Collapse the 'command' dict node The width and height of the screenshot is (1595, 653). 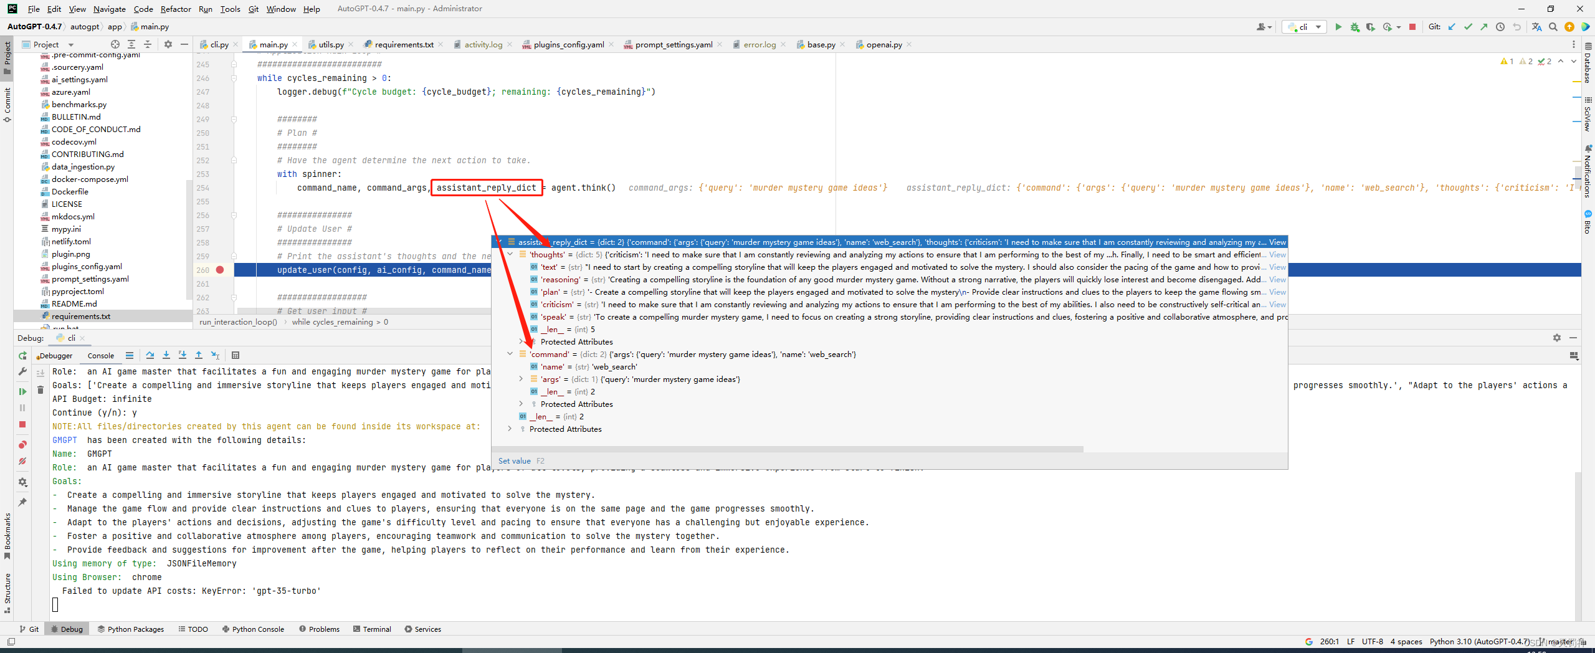pyautogui.click(x=510, y=354)
